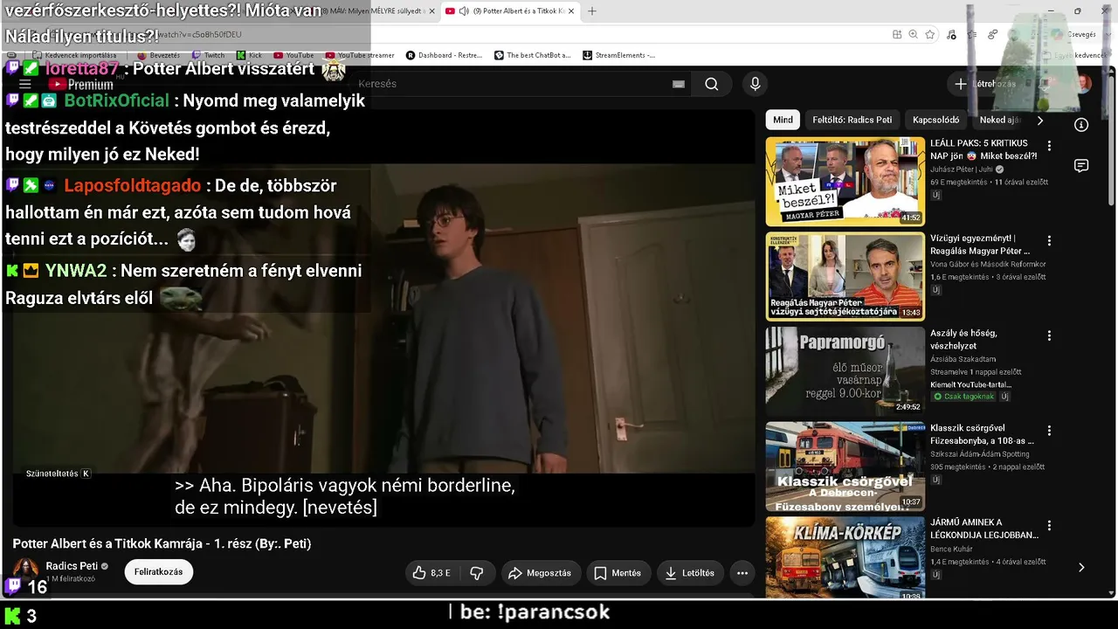Open the info panel icon on right edge
The width and height of the screenshot is (1118, 629).
[1081, 125]
